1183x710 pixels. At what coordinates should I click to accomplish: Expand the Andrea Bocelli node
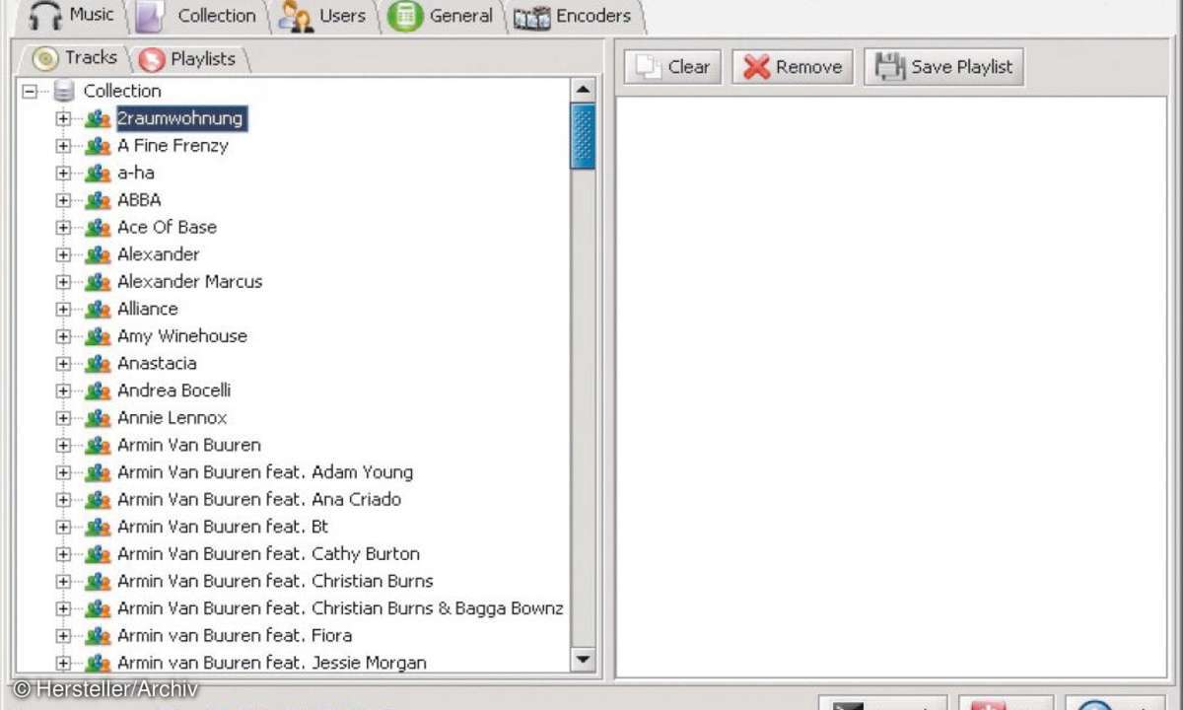[x=63, y=391]
